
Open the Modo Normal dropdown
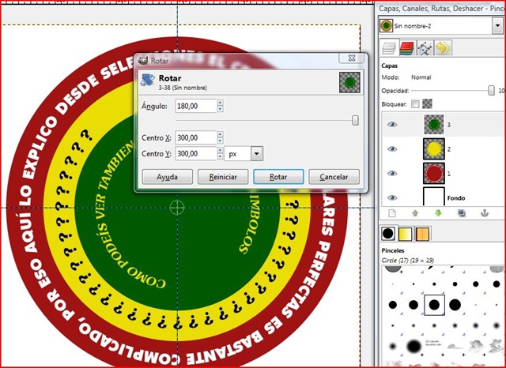(421, 77)
